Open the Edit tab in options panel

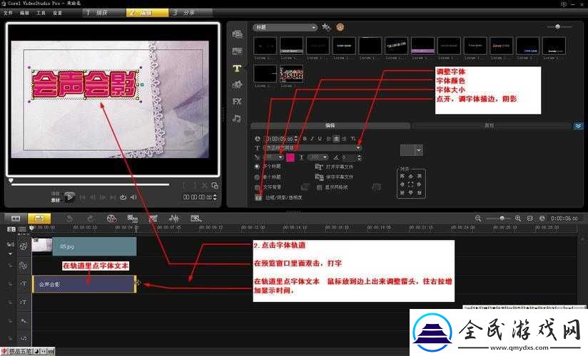click(330, 125)
